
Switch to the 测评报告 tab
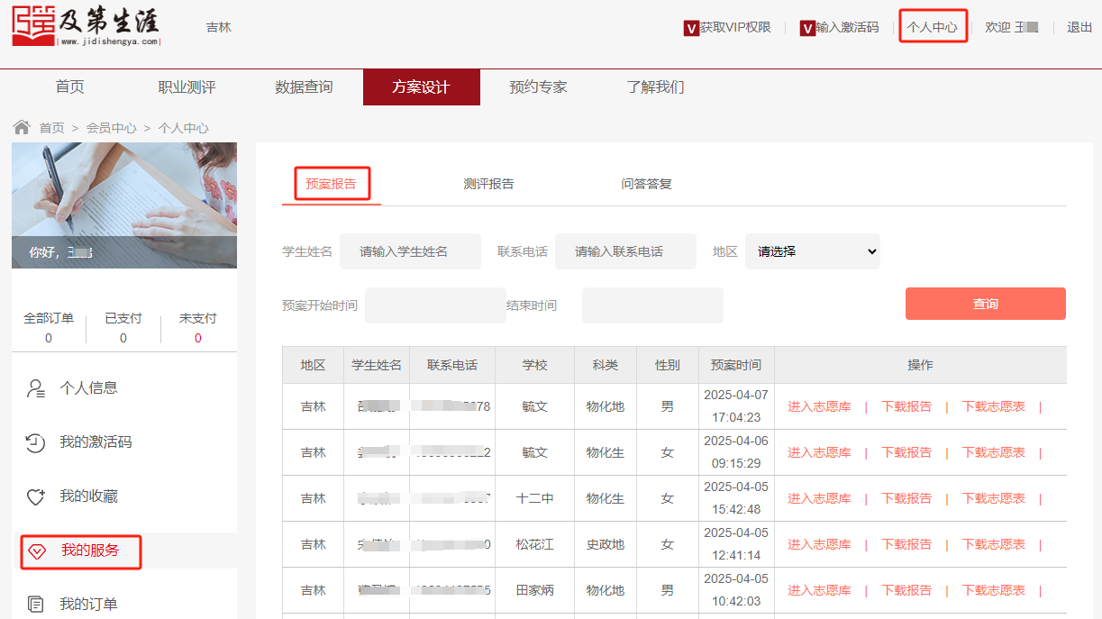488,184
